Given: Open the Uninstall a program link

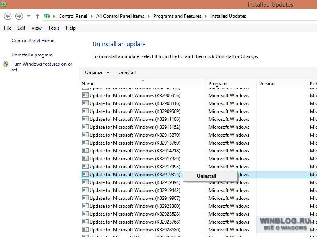Looking at the screenshot, I should (x=32, y=55).
